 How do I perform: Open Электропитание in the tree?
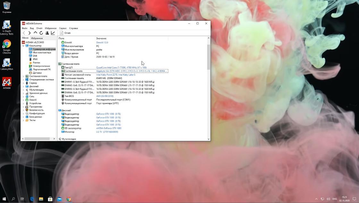[39, 66]
